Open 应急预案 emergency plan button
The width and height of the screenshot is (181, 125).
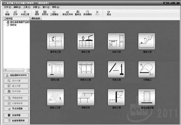coord(16,115)
